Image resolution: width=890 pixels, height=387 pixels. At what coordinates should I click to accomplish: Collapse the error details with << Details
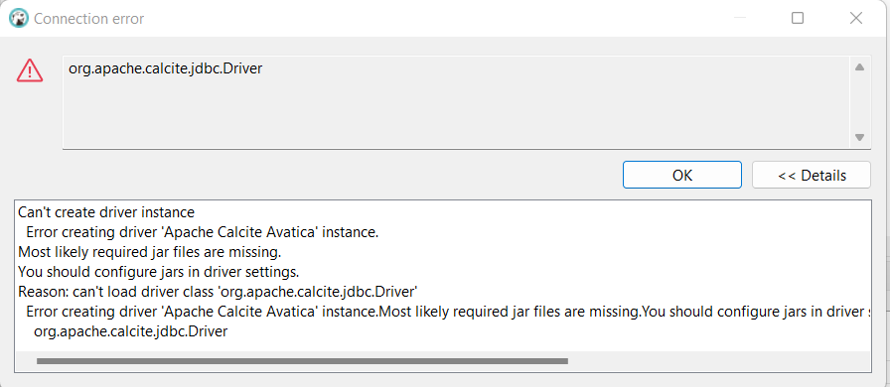coord(812,175)
